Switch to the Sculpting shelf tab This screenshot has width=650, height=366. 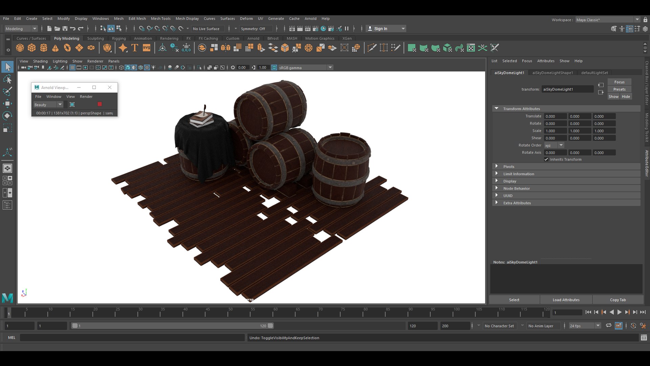pos(95,38)
